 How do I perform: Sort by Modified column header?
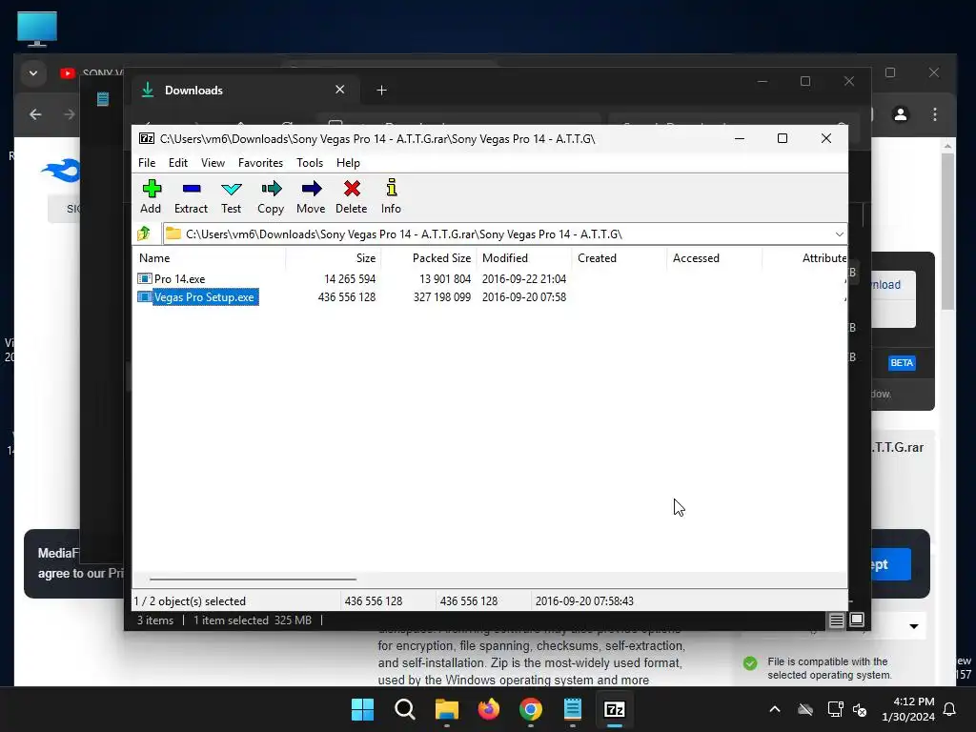[x=524, y=257]
